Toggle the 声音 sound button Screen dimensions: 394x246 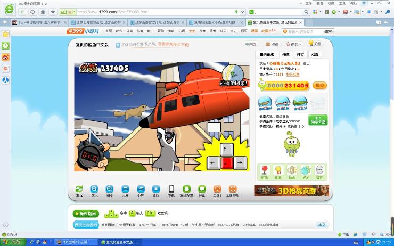coord(251,44)
